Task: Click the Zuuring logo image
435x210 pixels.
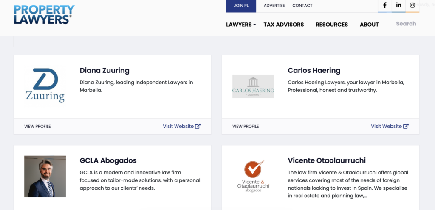Action: [45, 86]
